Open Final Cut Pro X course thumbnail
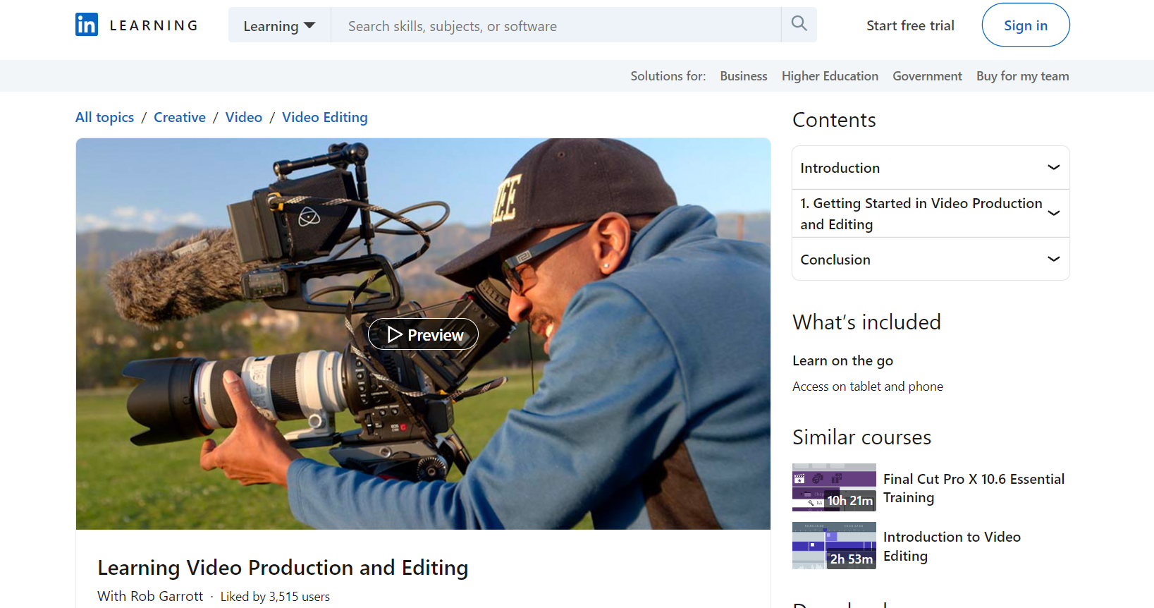This screenshot has width=1154, height=608. pyautogui.click(x=834, y=487)
